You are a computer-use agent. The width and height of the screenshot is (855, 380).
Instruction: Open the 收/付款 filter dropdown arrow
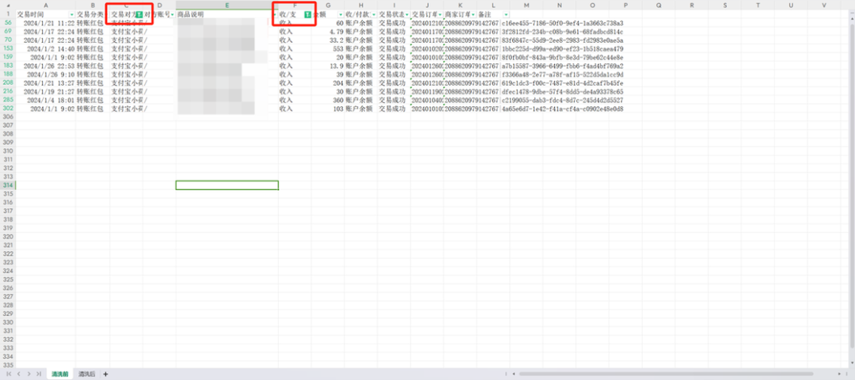click(x=374, y=15)
